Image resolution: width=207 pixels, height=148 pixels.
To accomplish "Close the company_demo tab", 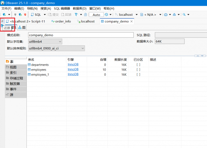I will pyautogui.click(x=132, y=21).
